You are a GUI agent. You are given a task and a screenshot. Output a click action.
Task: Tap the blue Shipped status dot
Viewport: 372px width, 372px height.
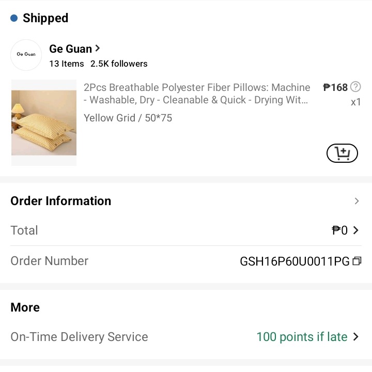[14, 19]
